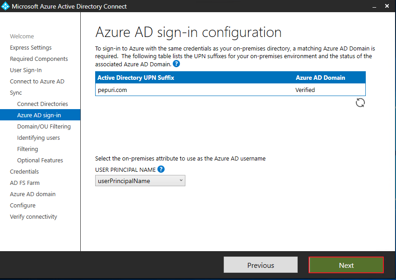The width and height of the screenshot is (396, 280).
Task: Open Optional Features step
Action: pyautogui.click(x=40, y=161)
